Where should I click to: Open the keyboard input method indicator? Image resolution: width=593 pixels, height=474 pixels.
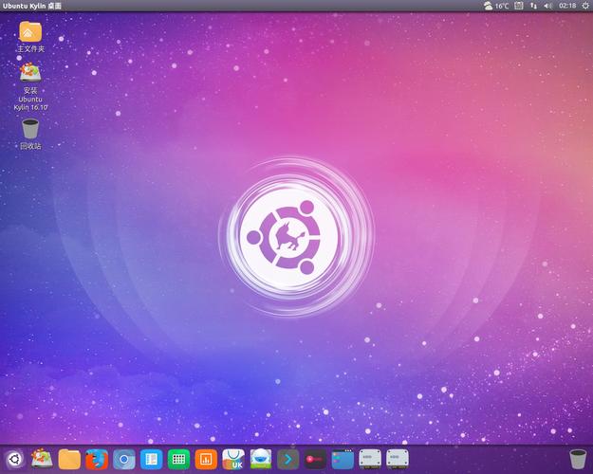click(x=518, y=6)
